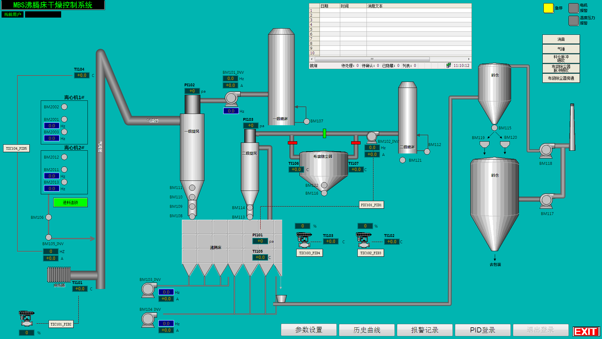Toggle the BM116 indicator under bag filter
This screenshot has height=339, width=602.
coord(324,193)
